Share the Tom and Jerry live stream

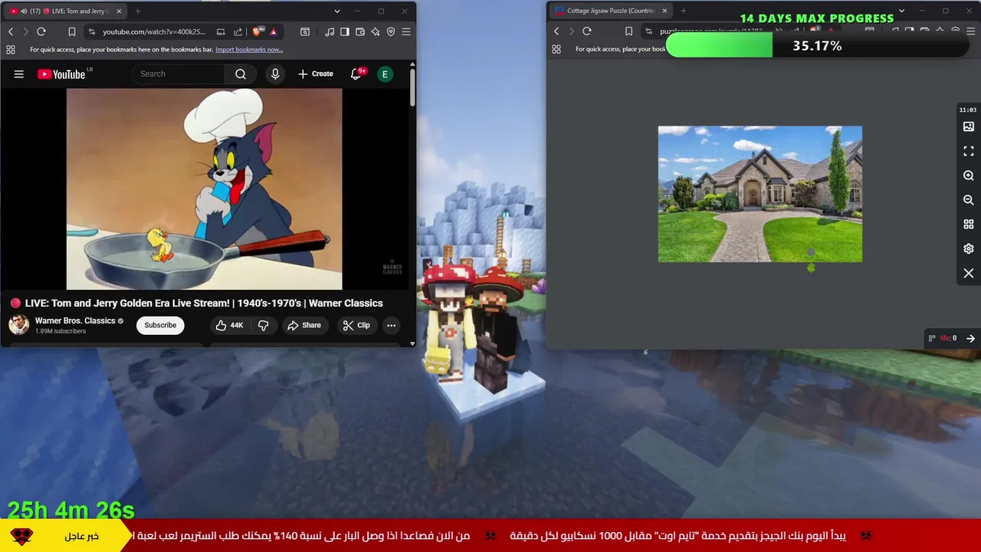(x=304, y=325)
